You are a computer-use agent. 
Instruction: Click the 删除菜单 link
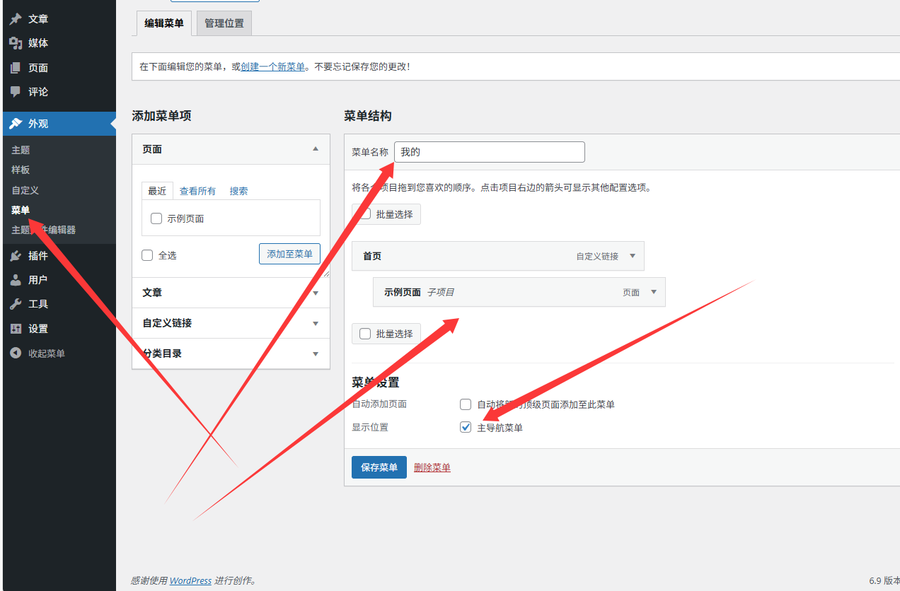432,467
